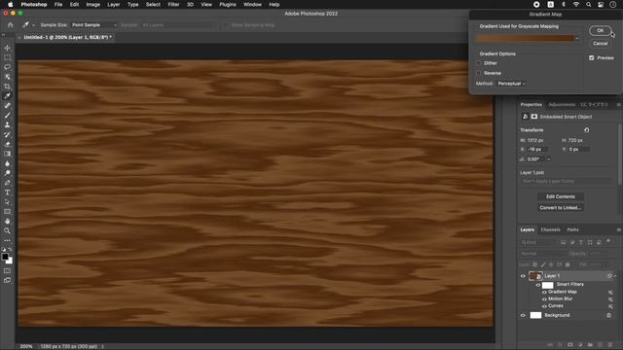Select the Move tool

(x=7, y=48)
